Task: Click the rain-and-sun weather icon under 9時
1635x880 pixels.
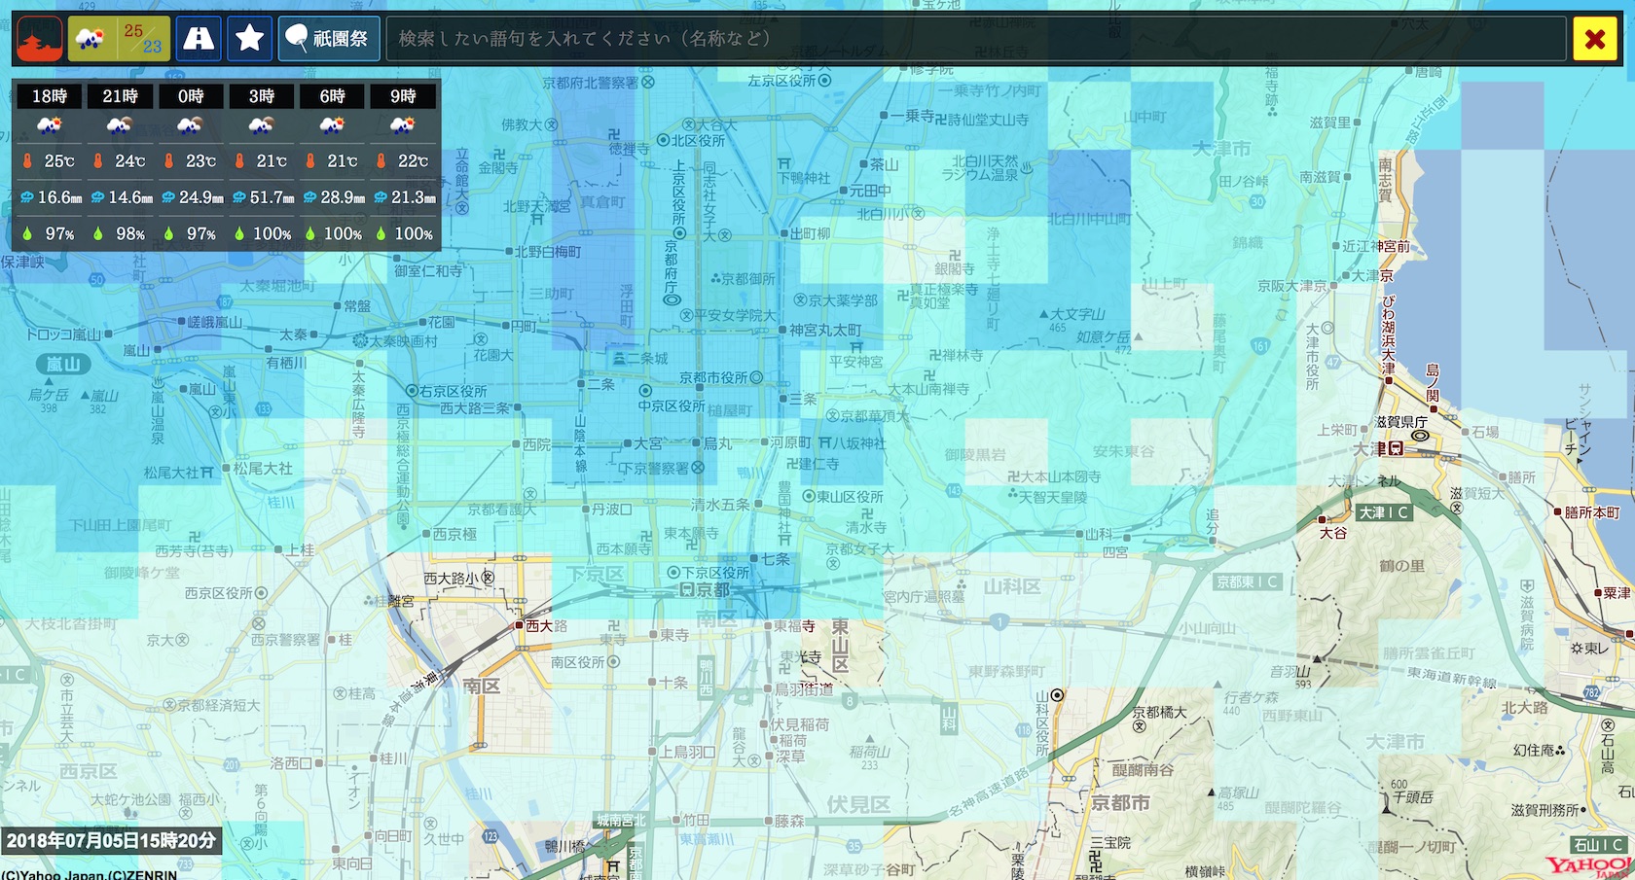Action: [x=403, y=124]
